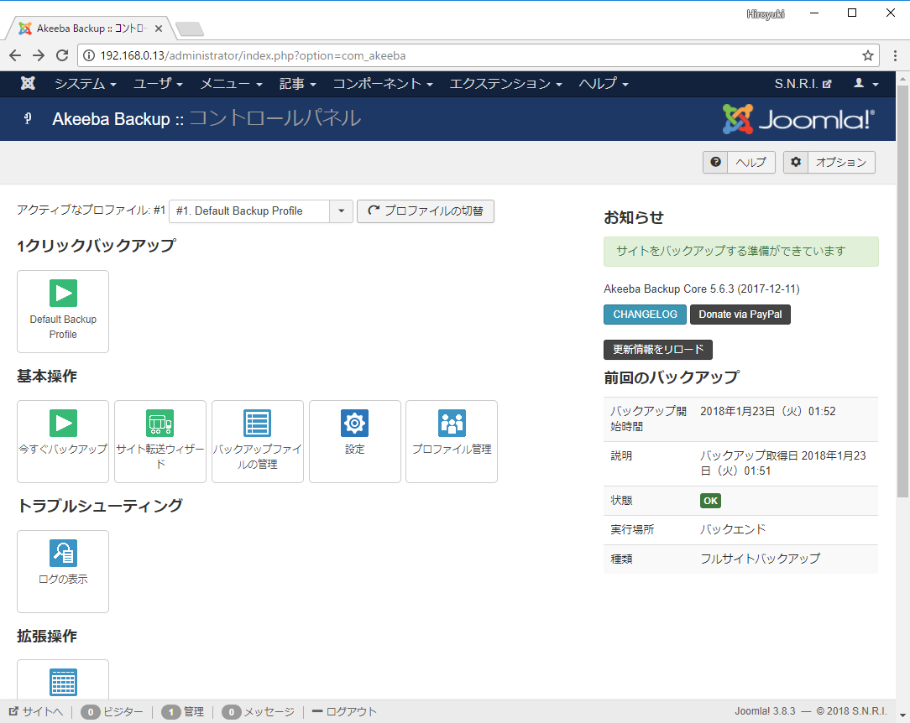Expand the エクステンション menu
This screenshot has height=723, width=910.
[505, 84]
